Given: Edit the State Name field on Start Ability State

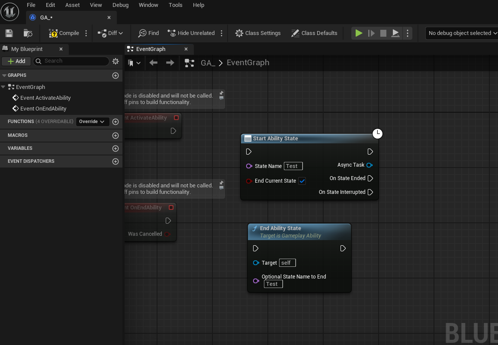Looking at the screenshot, I should click(x=293, y=166).
